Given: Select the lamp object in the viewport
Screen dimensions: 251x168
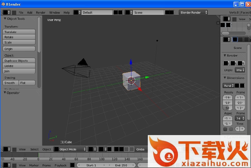Looking at the screenshot, I should 157,41.
